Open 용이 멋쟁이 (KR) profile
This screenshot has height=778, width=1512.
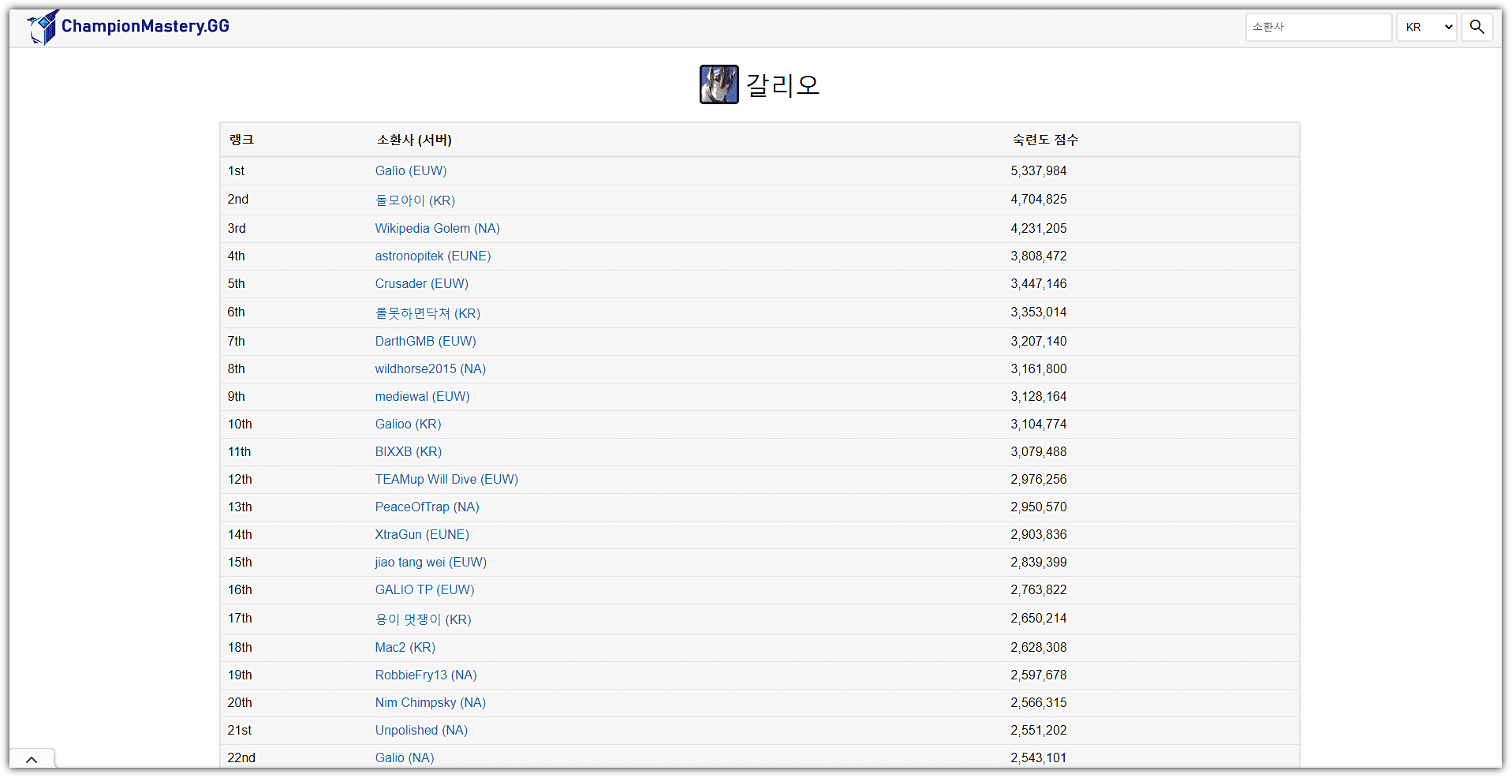coord(424,619)
